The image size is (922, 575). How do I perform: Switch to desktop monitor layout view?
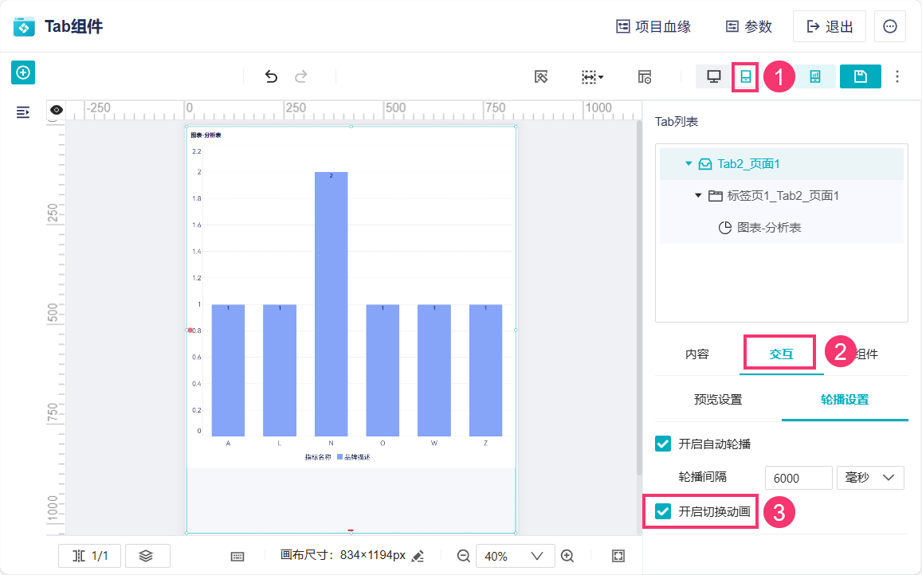tap(714, 76)
